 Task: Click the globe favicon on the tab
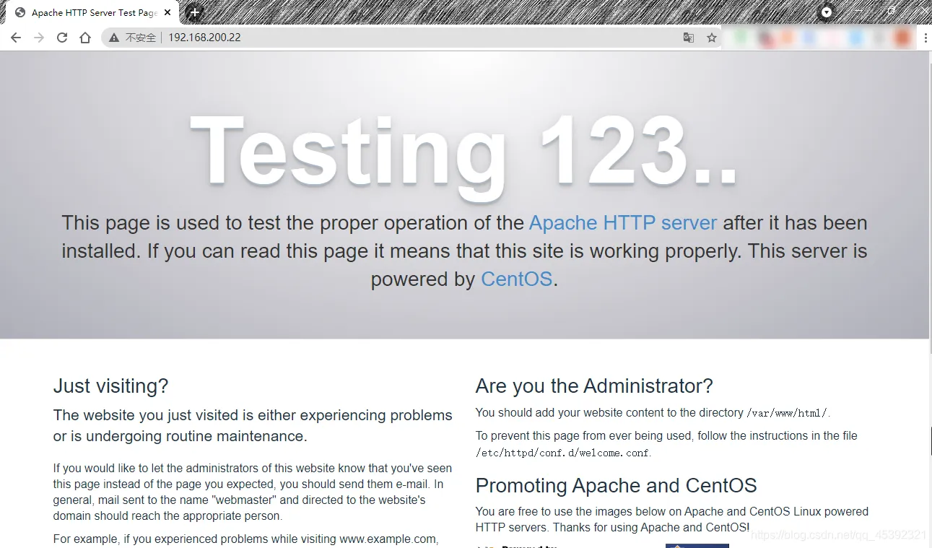[x=20, y=12]
